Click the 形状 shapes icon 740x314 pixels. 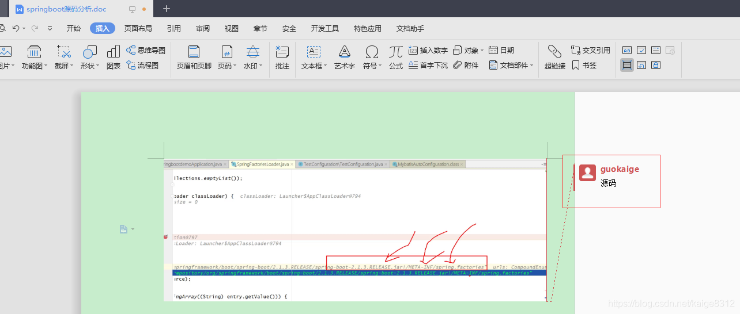click(x=89, y=52)
